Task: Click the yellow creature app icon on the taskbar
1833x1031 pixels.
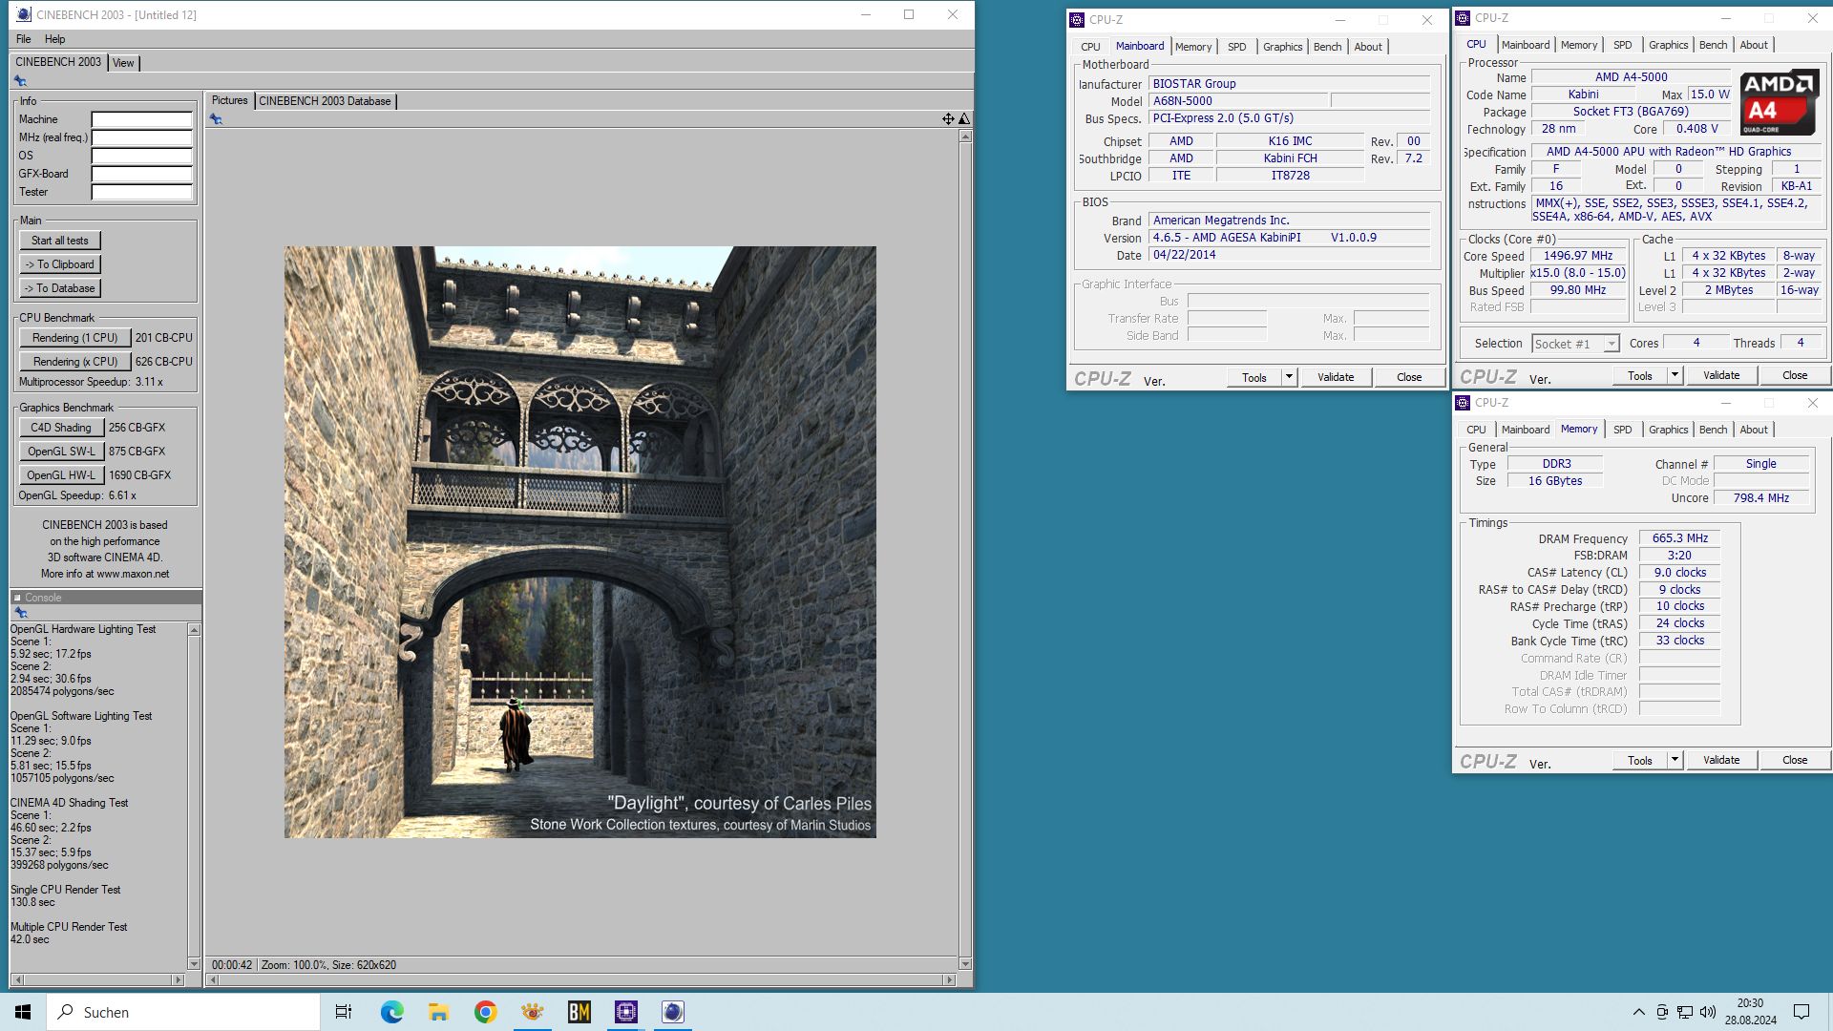Action: click(532, 1012)
